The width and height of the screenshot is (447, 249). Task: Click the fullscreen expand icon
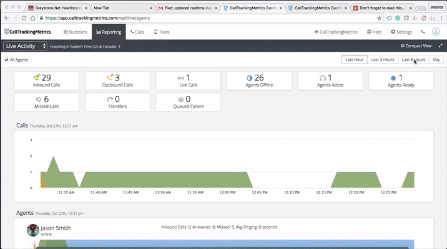click(x=440, y=46)
